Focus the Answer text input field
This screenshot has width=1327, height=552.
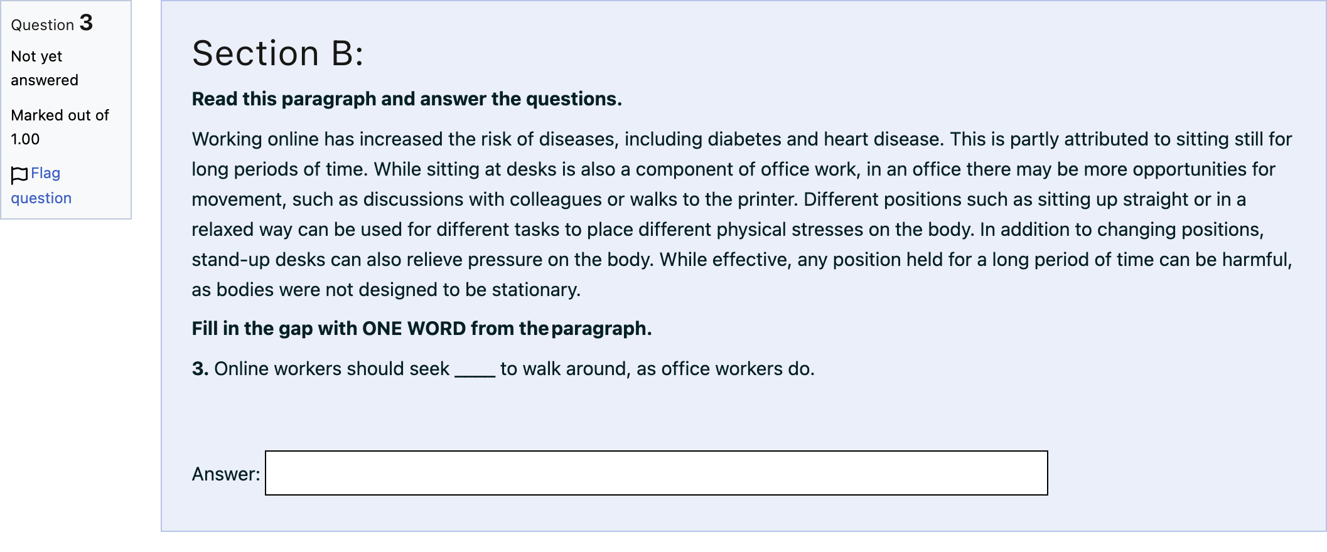click(x=656, y=473)
